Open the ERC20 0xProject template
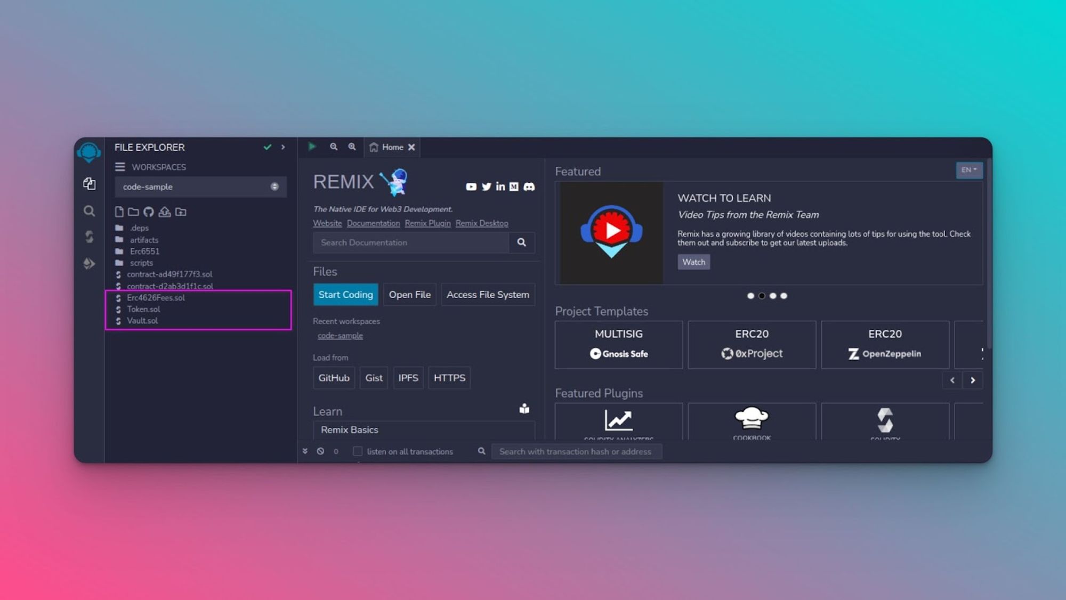 752,345
